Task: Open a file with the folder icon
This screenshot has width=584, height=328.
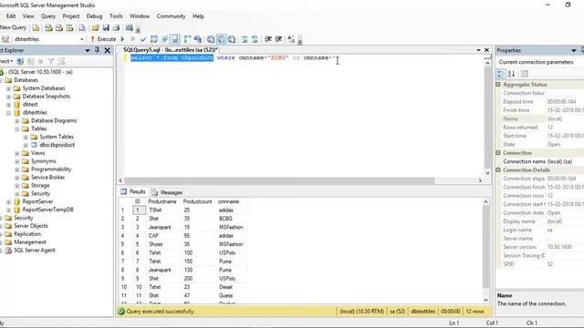Action: click(95, 28)
